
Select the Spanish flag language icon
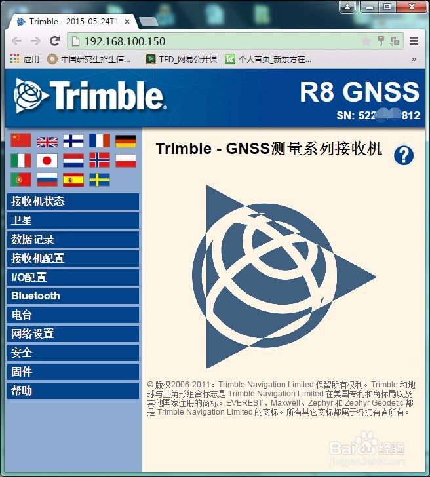[x=73, y=180]
